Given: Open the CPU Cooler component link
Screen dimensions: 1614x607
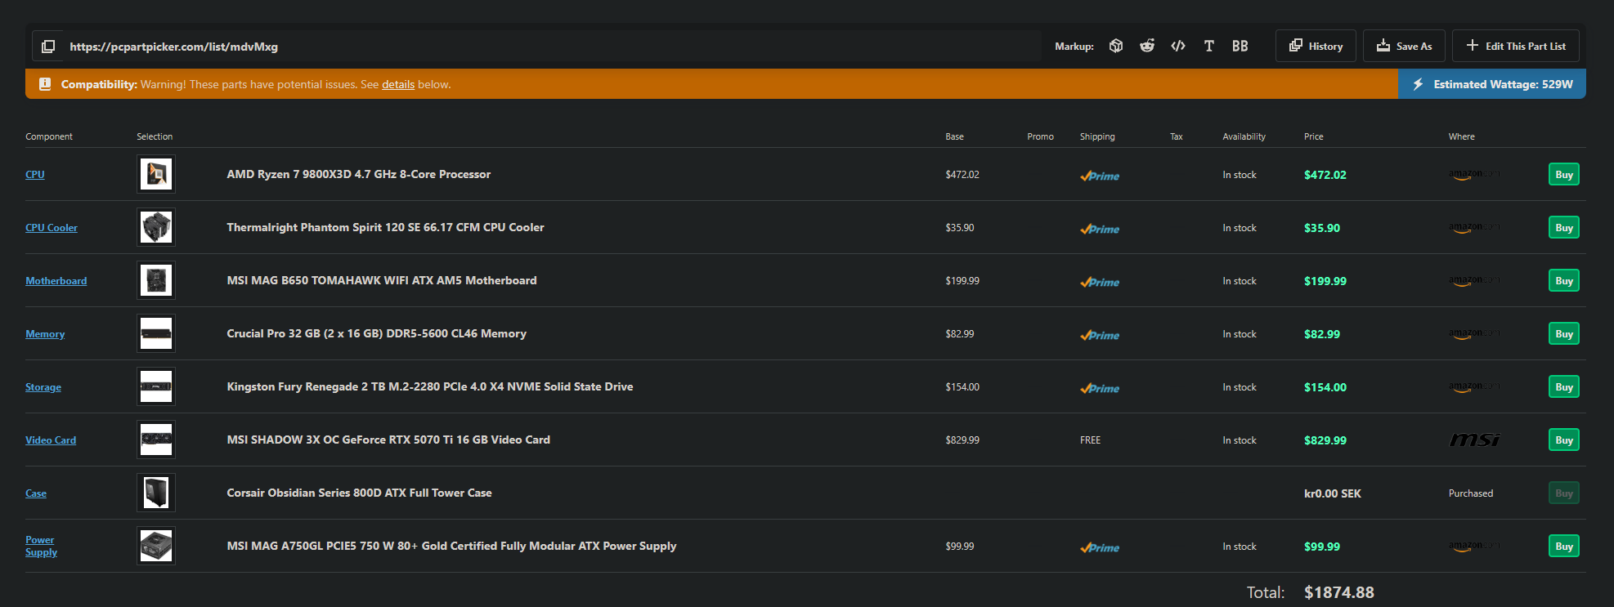Looking at the screenshot, I should pyautogui.click(x=52, y=227).
